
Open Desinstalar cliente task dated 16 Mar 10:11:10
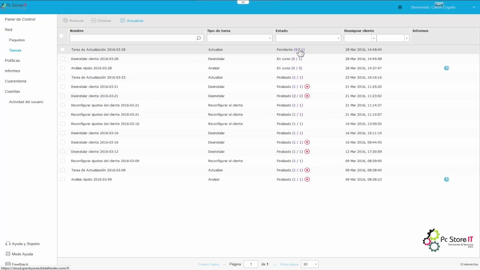(94, 133)
